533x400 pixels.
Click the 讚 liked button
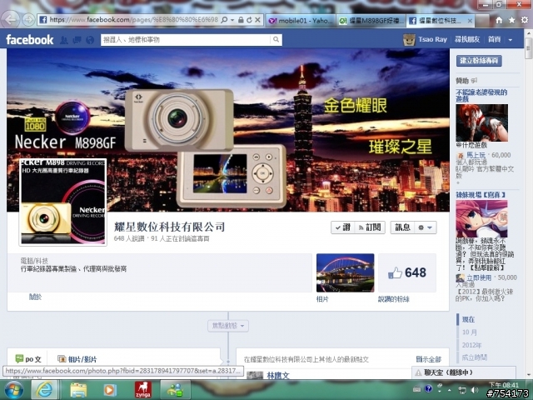[x=342, y=227]
